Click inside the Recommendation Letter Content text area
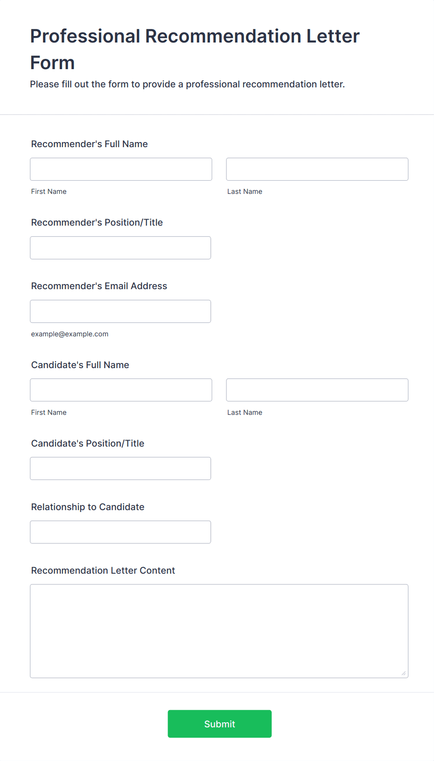 [219, 631]
